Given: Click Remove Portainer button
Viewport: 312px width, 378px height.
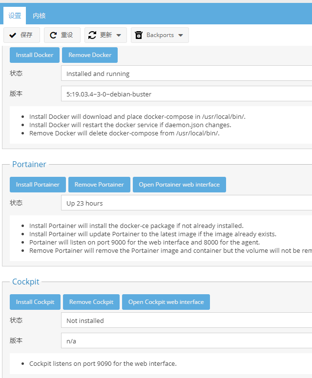Looking at the screenshot, I should tap(99, 185).
